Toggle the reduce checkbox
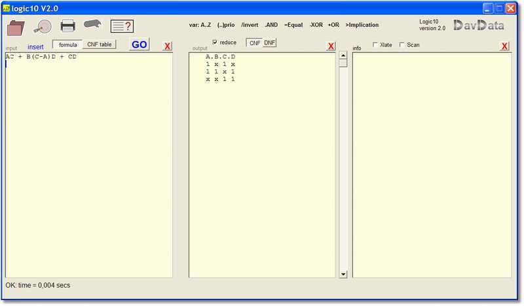The image size is (524, 306). point(215,42)
